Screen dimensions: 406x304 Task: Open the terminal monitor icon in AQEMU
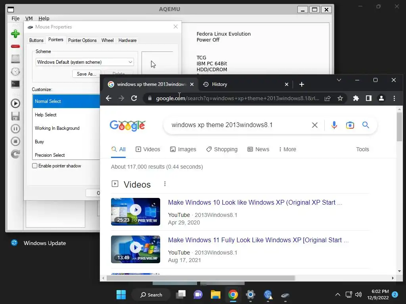(15, 84)
